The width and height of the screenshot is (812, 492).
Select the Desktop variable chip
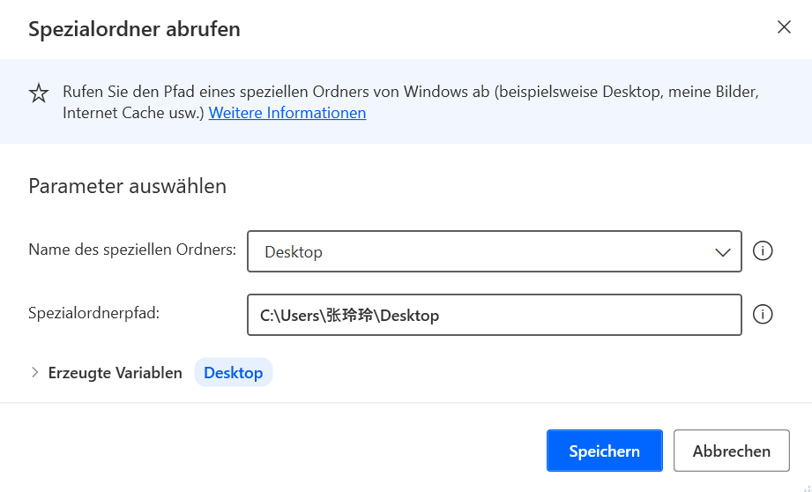(233, 372)
